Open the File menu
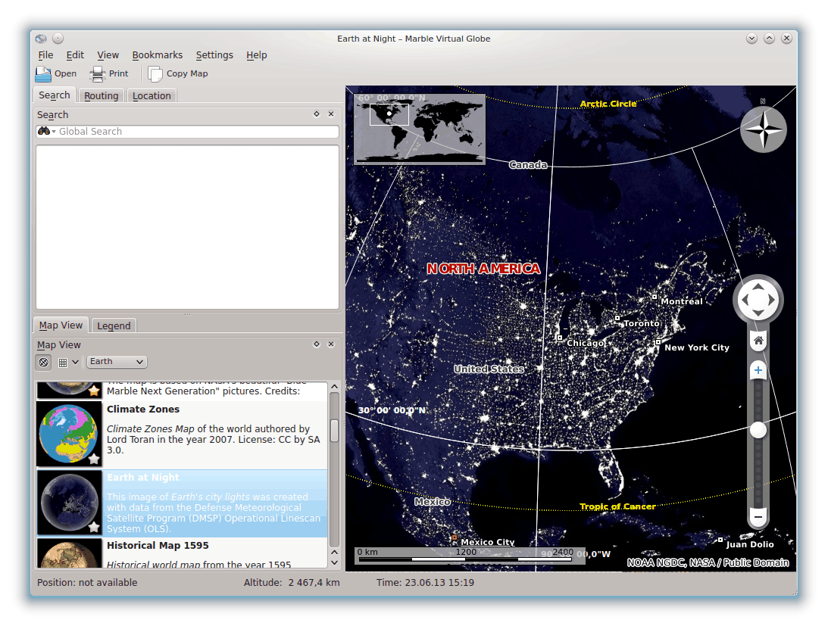The image size is (828, 626). click(45, 55)
